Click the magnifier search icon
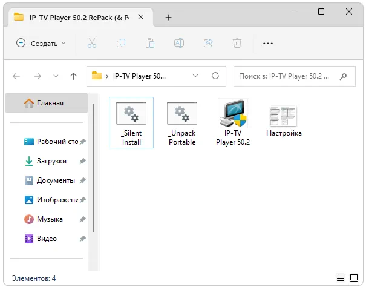Image resolution: width=366 pixels, height=290 pixels. pyautogui.click(x=343, y=76)
